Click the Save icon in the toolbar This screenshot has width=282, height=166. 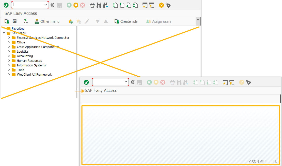click(59, 5)
